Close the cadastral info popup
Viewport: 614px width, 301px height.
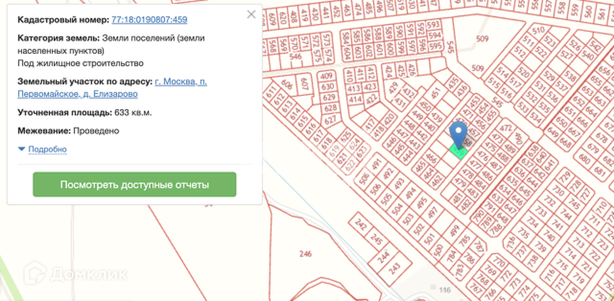pyautogui.click(x=251, y=14)
